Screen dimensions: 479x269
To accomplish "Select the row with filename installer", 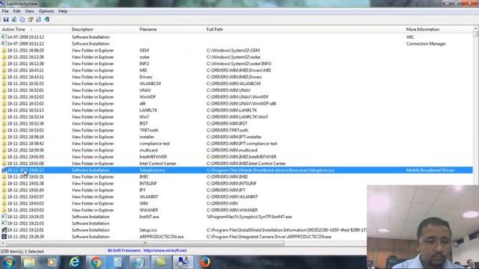I will pyautogui.click(x=237, y=137).
